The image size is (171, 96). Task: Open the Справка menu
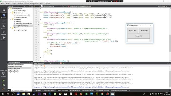[x=48, y=4]
